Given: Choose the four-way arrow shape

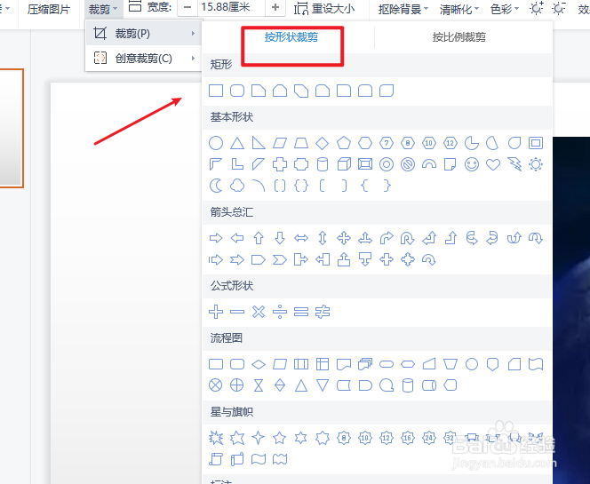Looking at the screenshot, I should coord(344,238).
